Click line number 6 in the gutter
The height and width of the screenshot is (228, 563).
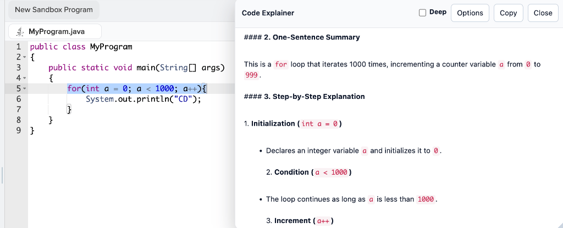(x=19, y=99)
